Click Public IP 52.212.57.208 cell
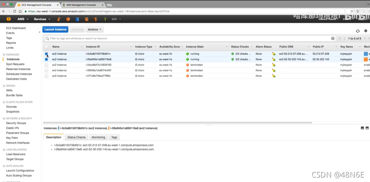 [x=321, y=54]
